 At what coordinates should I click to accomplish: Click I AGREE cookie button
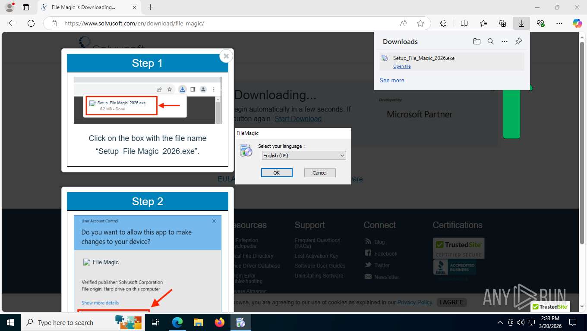pyautogui.click(x=451, y=302)
